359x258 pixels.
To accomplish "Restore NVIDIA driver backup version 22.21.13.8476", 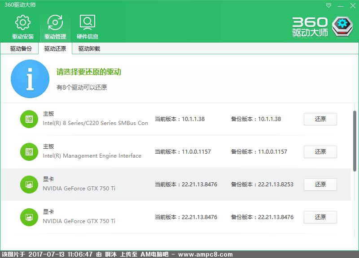I will click(320, 217).
